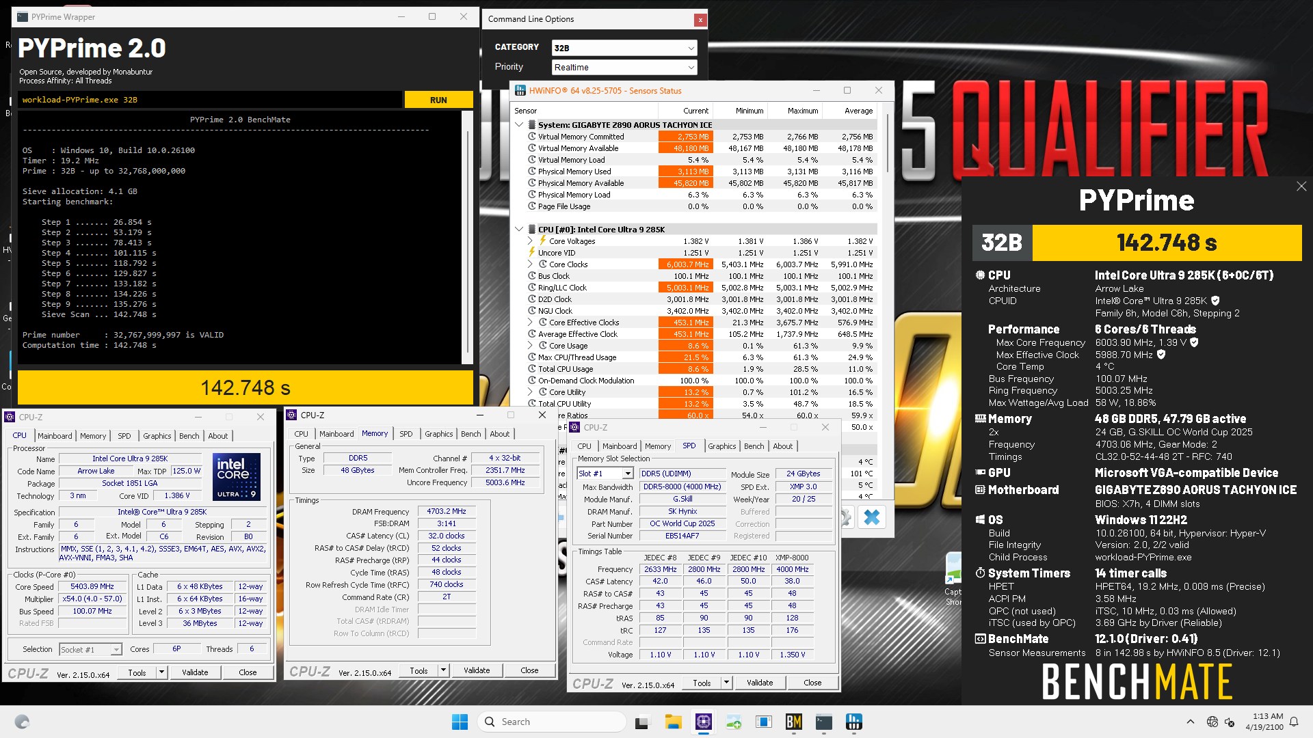Image resolution: width=1313 pixels, height=738 pixels.
Task: Click the verified shield beside Max Effective Clock
Action: coord(1161,355)
